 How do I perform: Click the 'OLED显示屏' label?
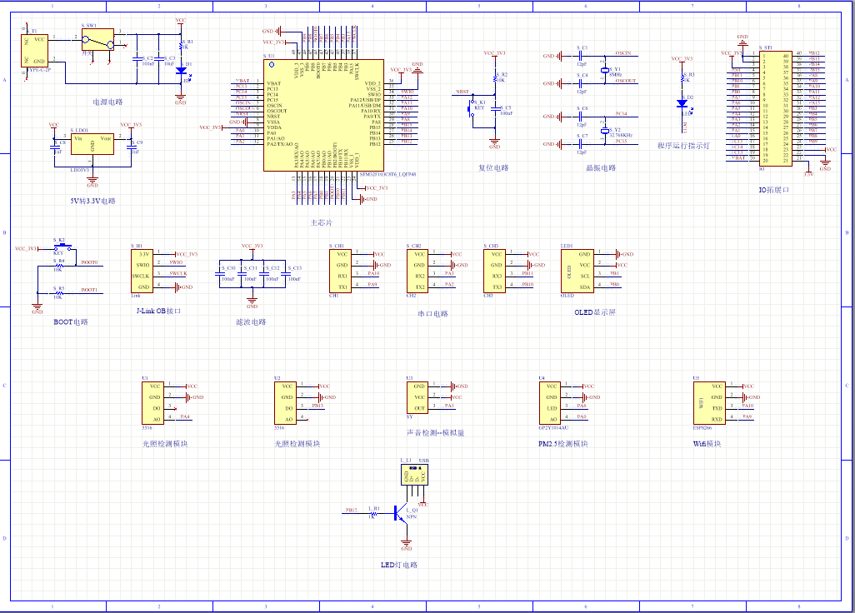coord(595,313)
